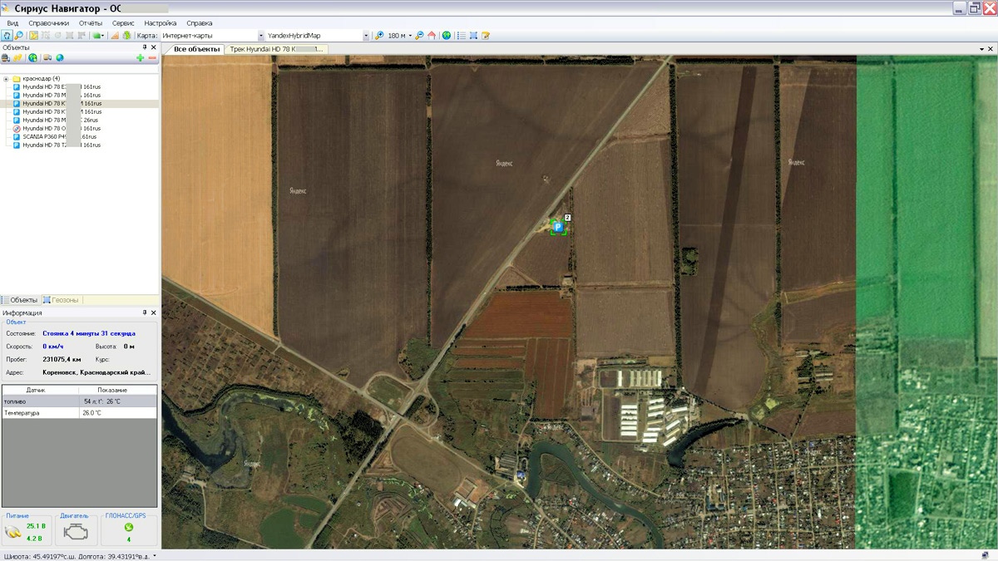Pin the Объекты panel with pushpin

(145, 47)
